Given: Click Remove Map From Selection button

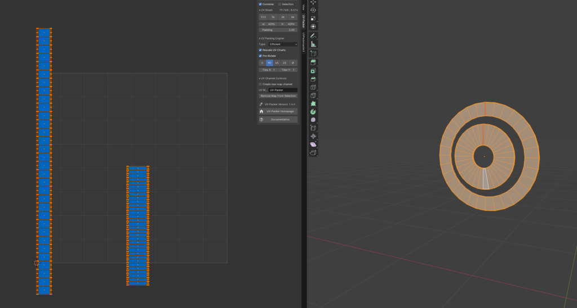Looking at the screenshot, I should (x=278, y=96).
